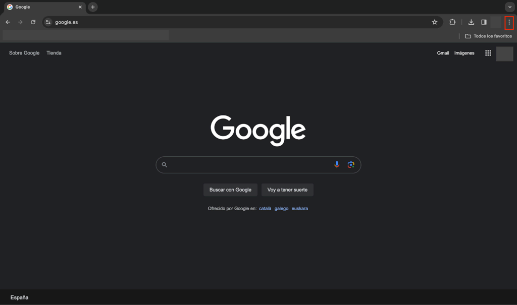Click Buscar con Google button

(x=230, y=190)
